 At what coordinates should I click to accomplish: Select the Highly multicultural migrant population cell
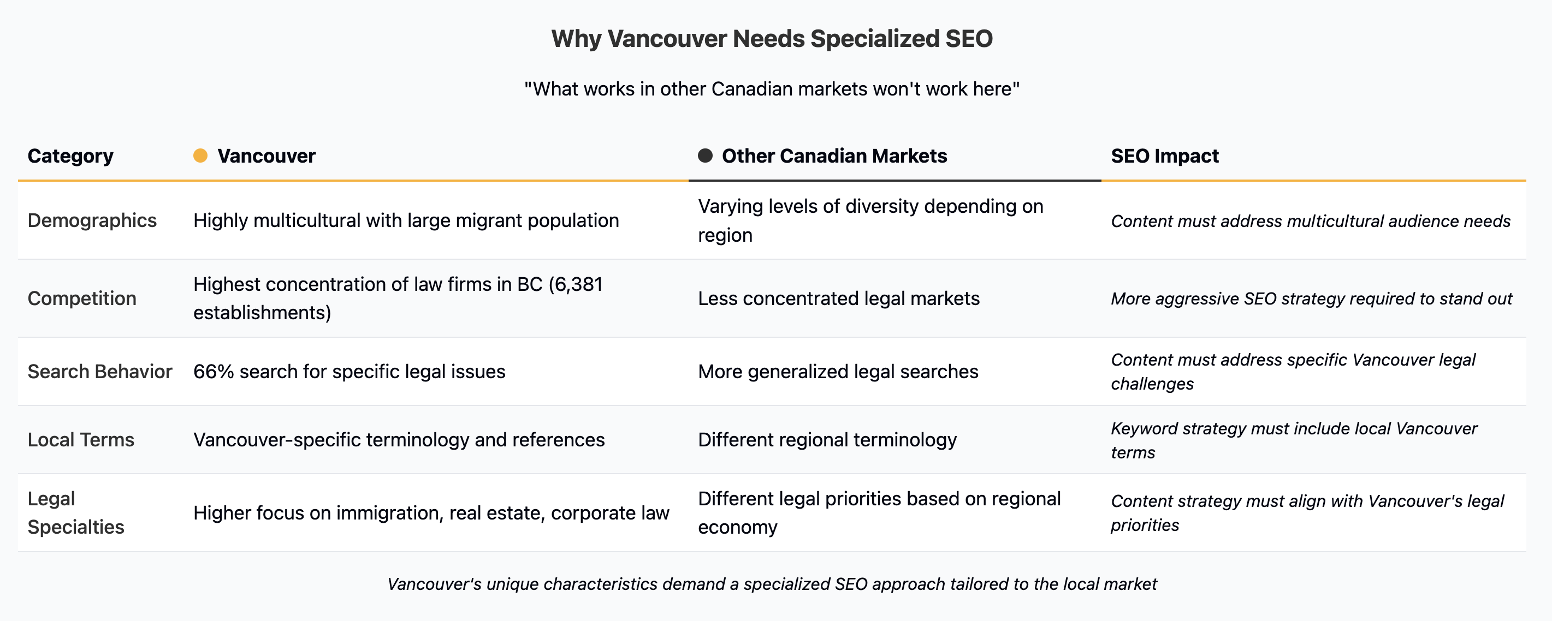click(406, 220)
